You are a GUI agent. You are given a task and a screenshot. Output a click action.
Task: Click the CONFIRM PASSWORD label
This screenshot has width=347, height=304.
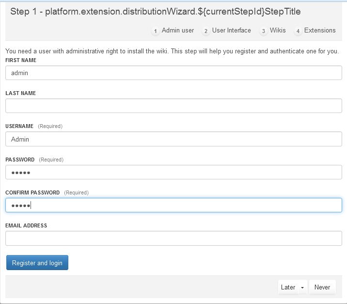(32, 192)
